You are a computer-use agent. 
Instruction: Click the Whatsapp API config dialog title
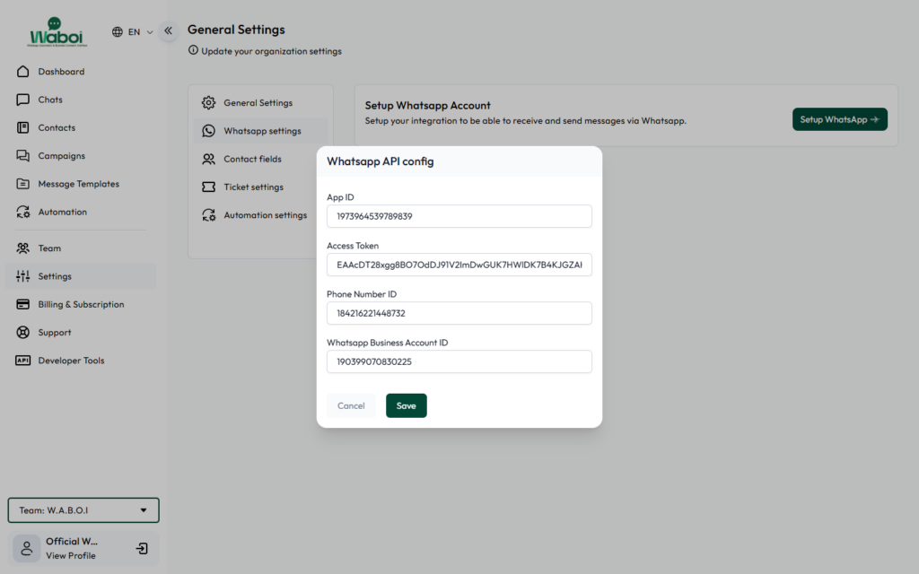click(381, 161)
